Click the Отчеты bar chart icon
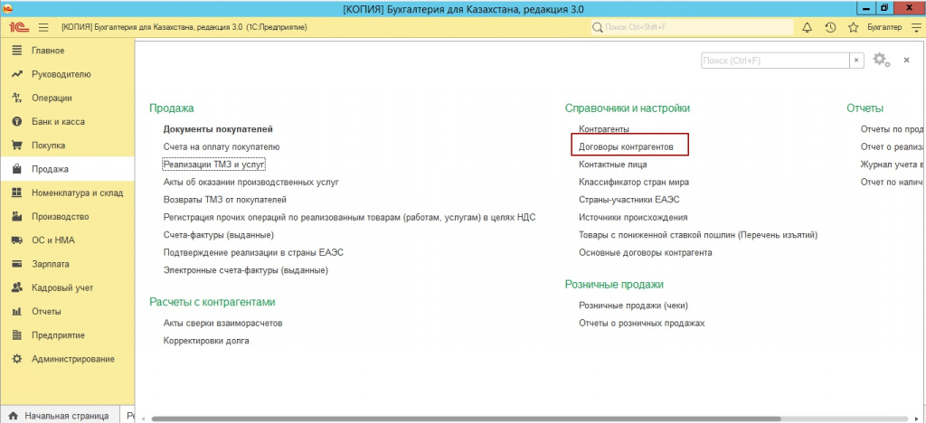Screen dimensions: 926x423 17,312
